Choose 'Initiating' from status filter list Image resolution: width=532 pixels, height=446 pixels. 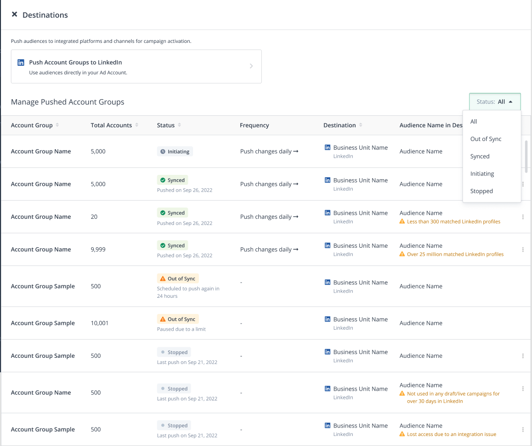tap(482, 174)
